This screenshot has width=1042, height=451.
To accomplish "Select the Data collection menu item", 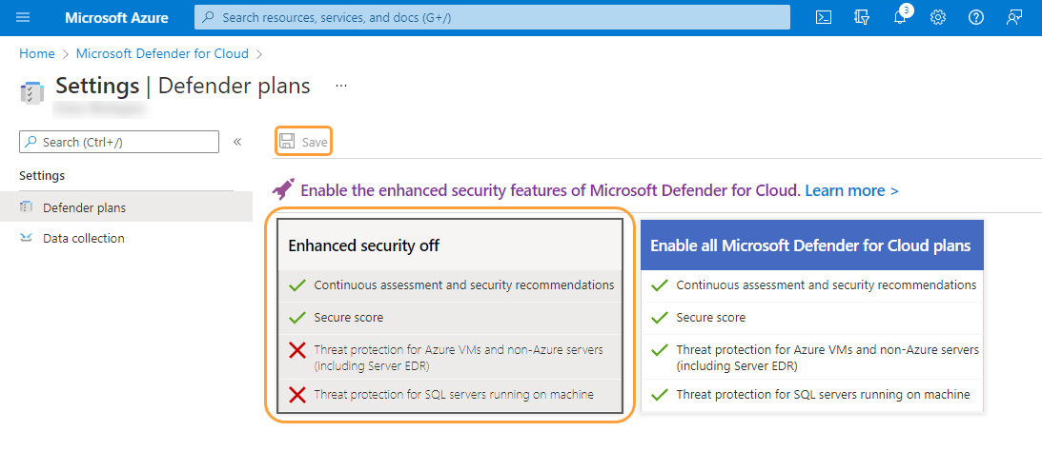I will click(84, 238).
